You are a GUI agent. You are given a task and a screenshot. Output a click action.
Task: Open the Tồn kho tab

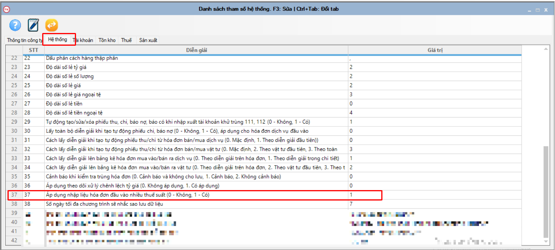point(107,40)
